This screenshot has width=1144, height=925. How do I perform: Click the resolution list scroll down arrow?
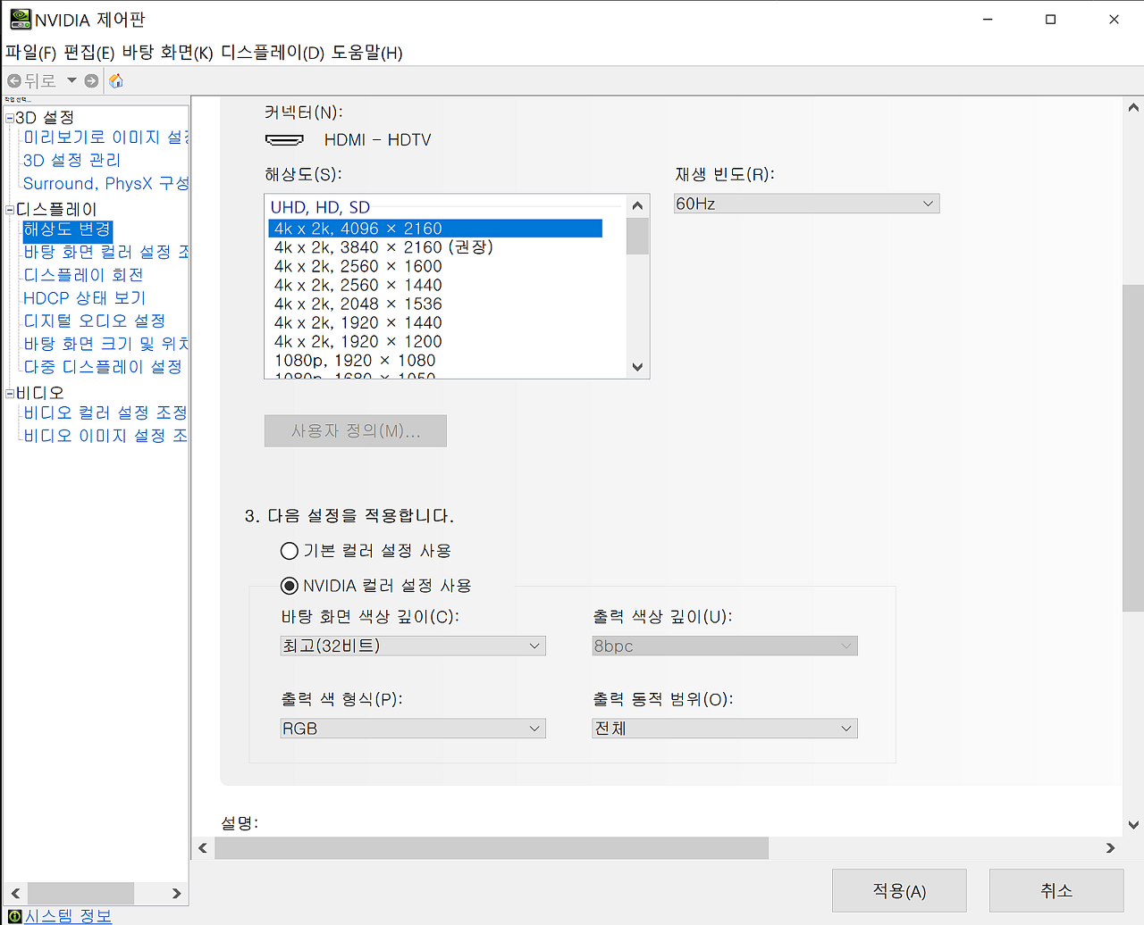click(x=637, y=367)
